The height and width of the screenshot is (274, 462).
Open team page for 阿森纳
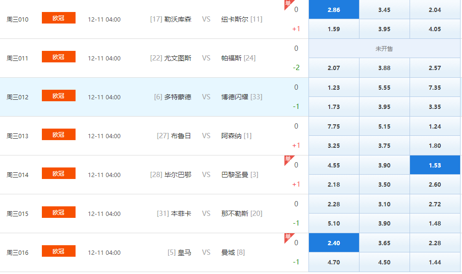pyautogui.click(x=231, y=136)
